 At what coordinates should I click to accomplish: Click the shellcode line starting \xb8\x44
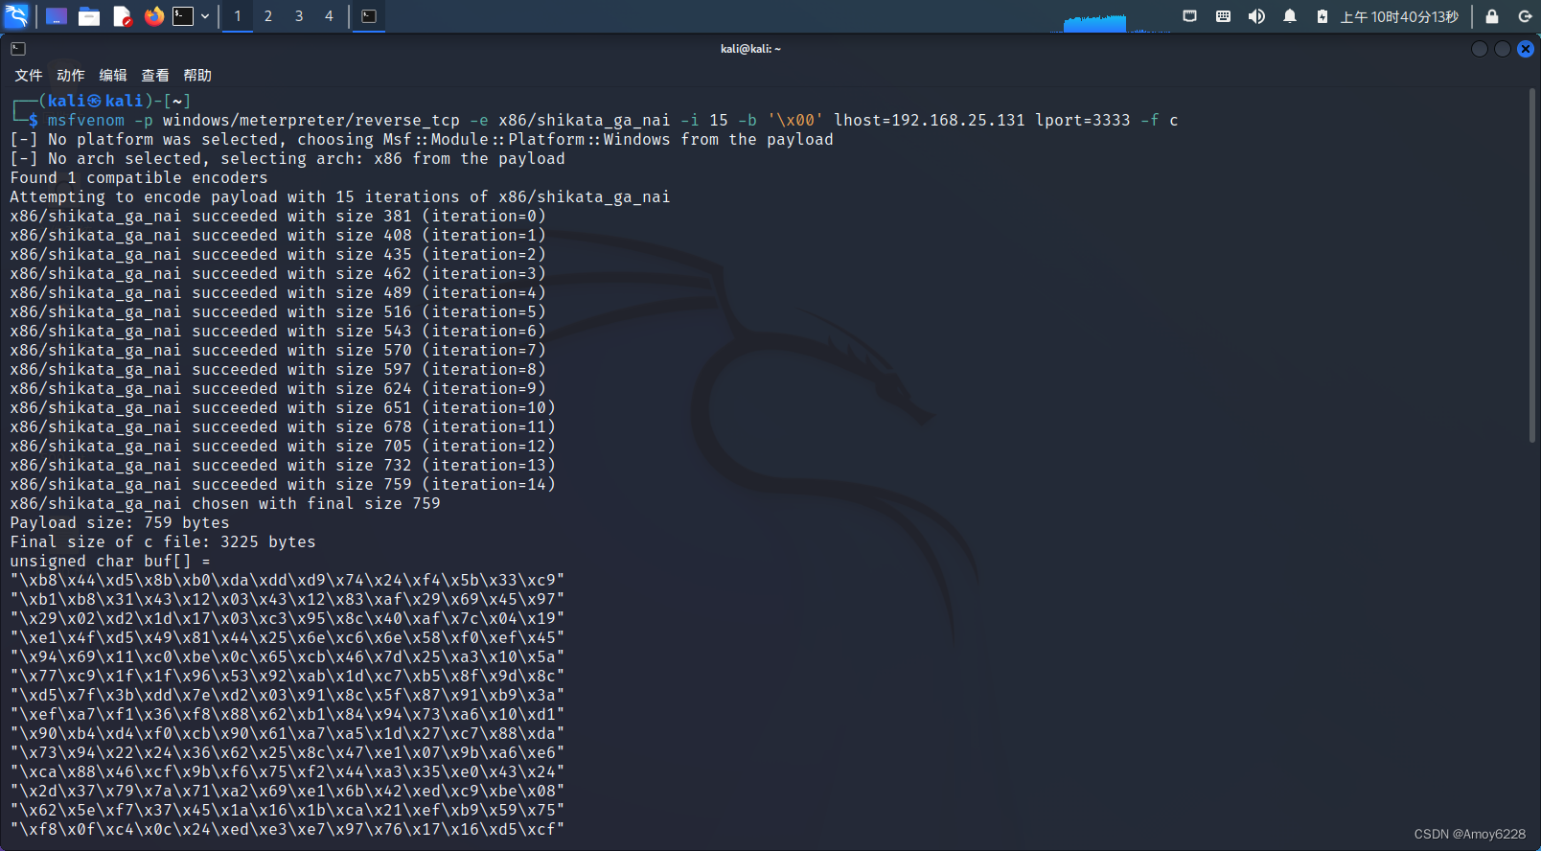click(x=287, y=580)
